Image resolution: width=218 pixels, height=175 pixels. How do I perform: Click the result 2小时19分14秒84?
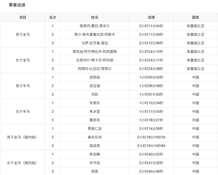pos(151,146)
